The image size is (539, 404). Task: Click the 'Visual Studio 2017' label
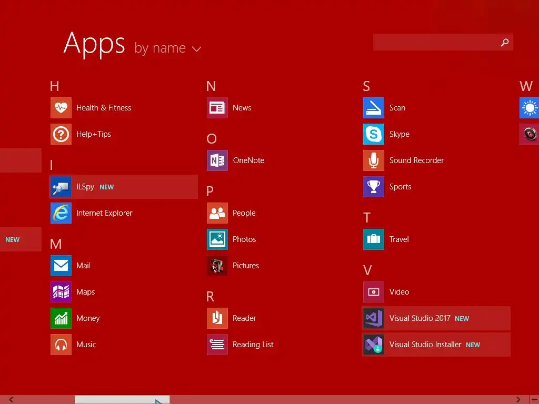pyautogui.click(x=420, y=318)
